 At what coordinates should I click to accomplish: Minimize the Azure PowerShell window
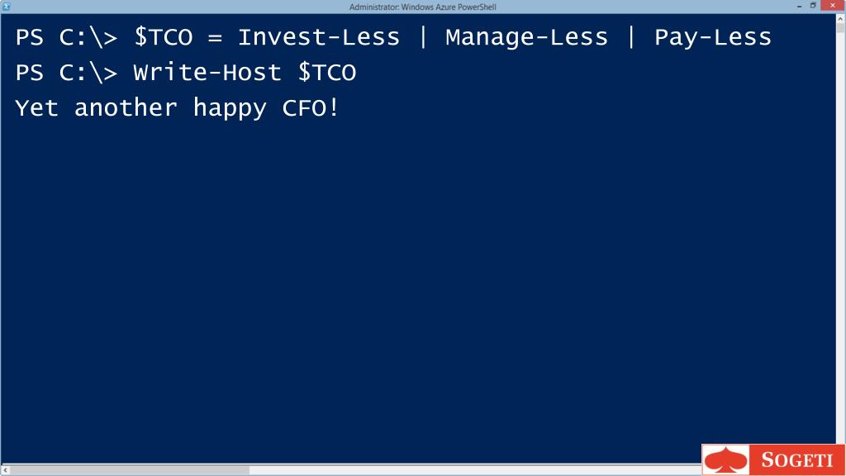click(799, 6)
